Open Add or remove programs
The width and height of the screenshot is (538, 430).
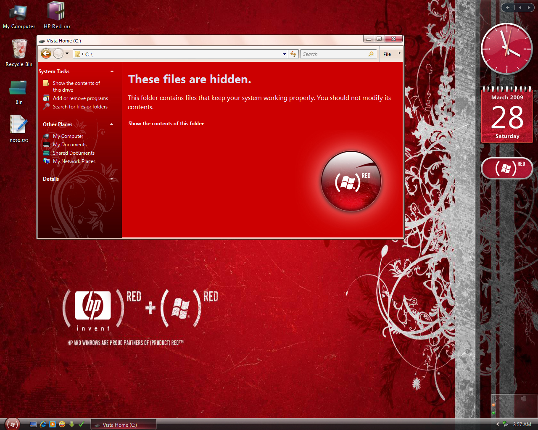click(x=80, y=98)
